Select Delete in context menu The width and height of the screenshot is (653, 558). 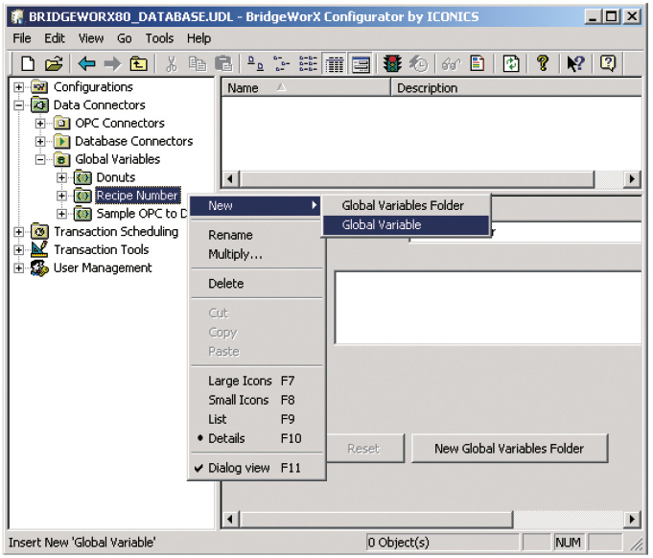(257, 284)
